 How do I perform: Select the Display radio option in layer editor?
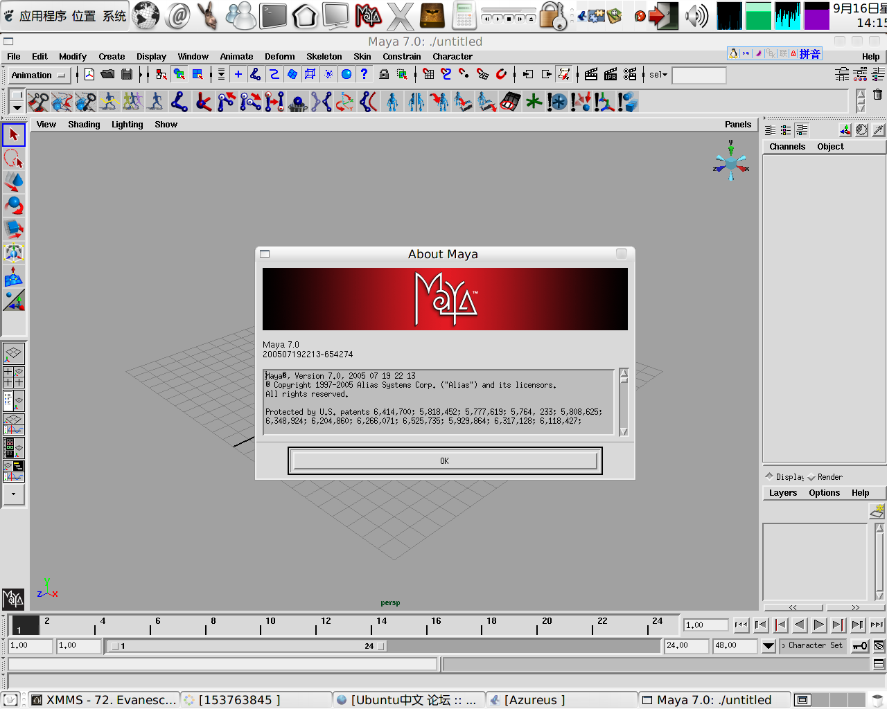click(x=784, y=477)
